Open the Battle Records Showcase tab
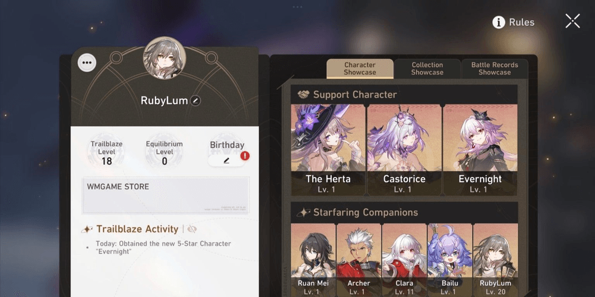 point(494,68)
